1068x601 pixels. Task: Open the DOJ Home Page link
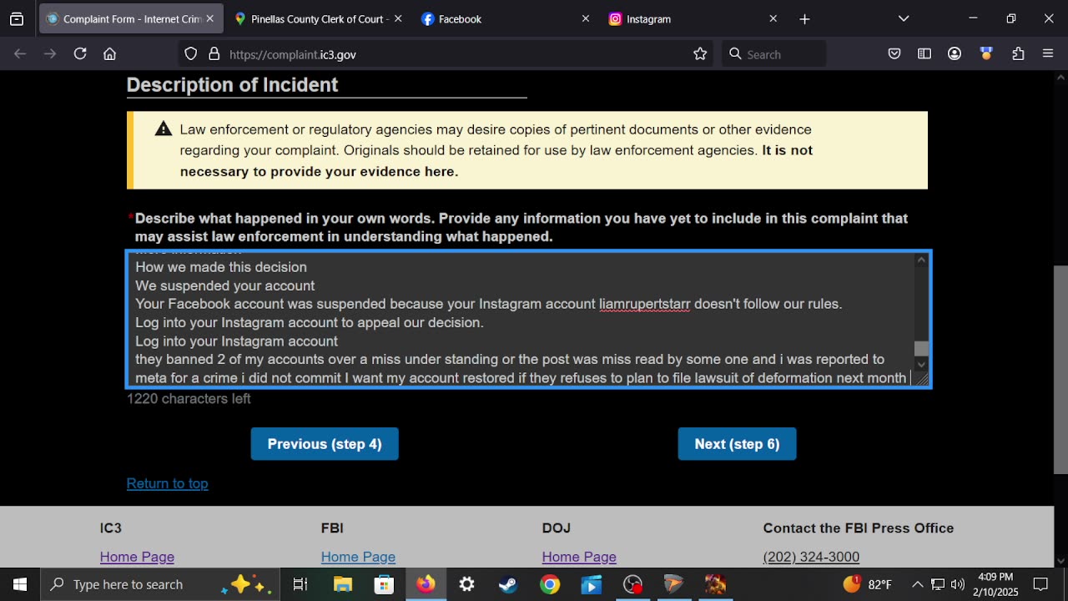pos(579,557)
